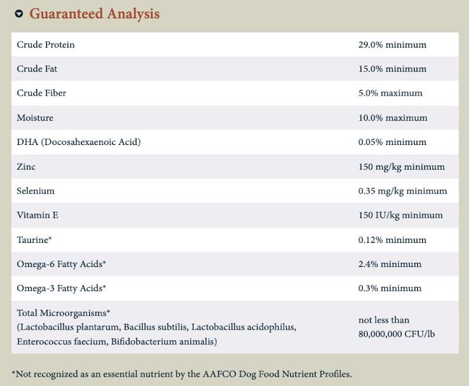
Task: Select the Vitamin E label
Action: click(38, 215)
